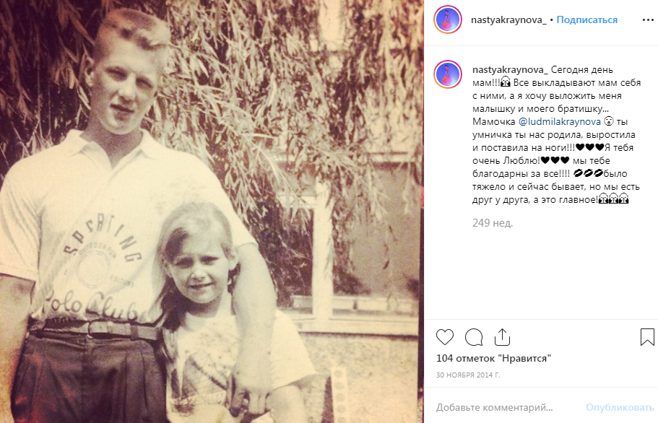Click the kiss-mark emojis before было

(x=589, y=173)
